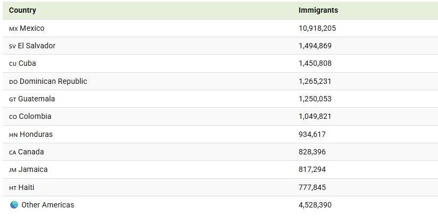Click the HN flag code icon
The image size is (438, 217).
[13, 135]
